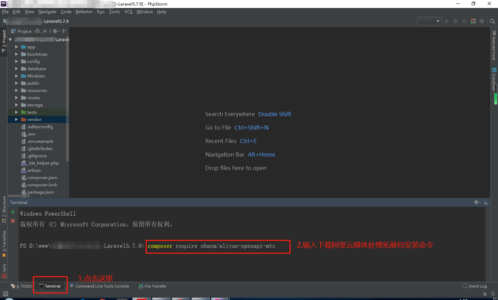
Task: Click the lock icon in status bar
Action: [x=485, y=294]
